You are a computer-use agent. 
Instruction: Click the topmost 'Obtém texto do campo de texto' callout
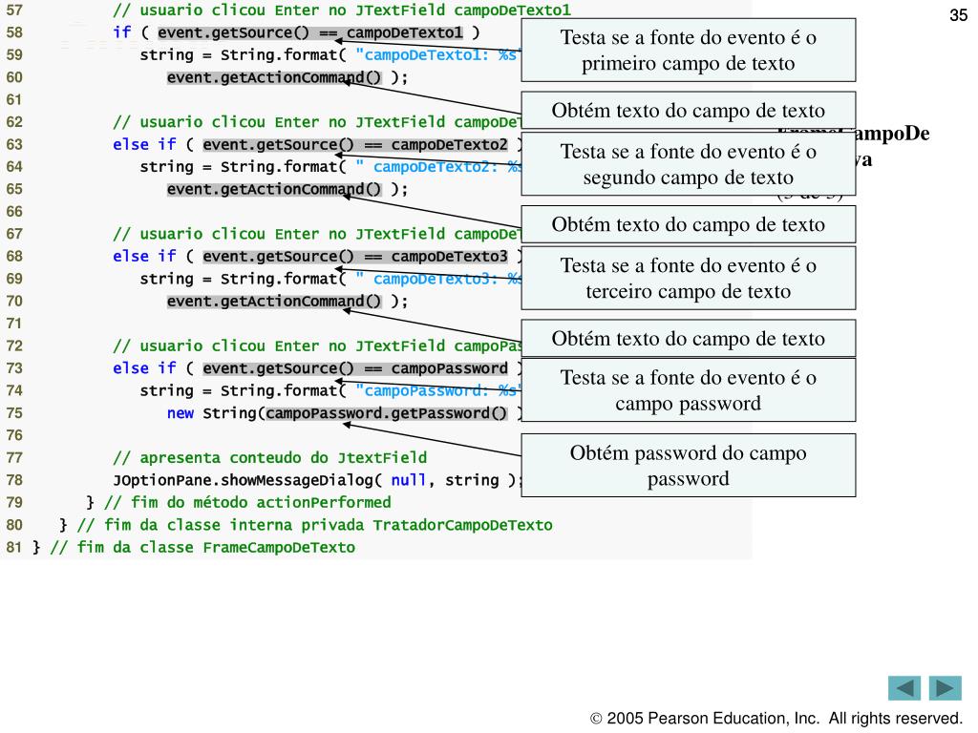688,111
